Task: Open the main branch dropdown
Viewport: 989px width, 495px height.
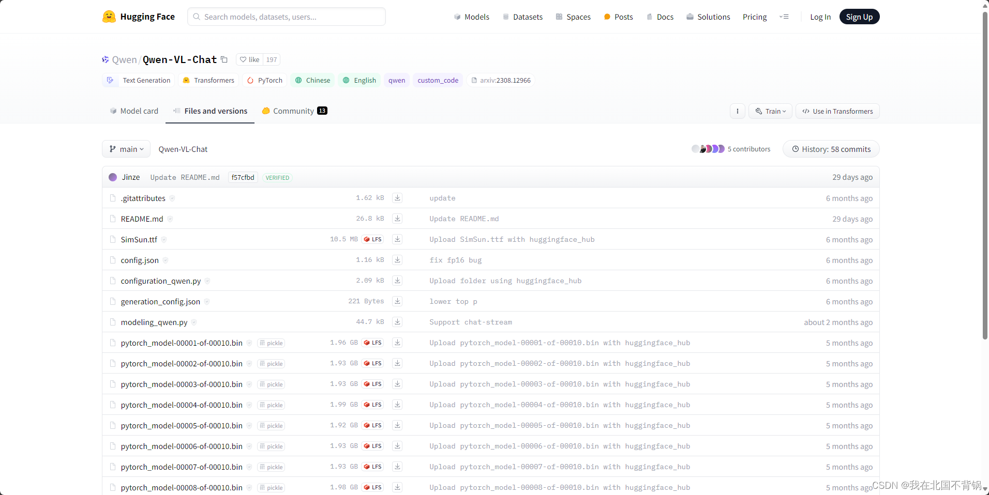Action: pos(126,149)
